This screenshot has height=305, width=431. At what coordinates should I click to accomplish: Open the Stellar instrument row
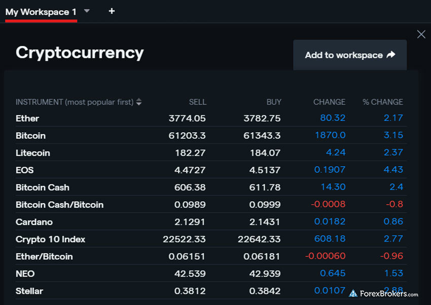[x=29, y=291]
